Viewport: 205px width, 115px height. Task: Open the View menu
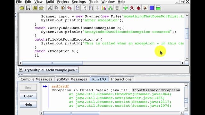coord(38,2)
